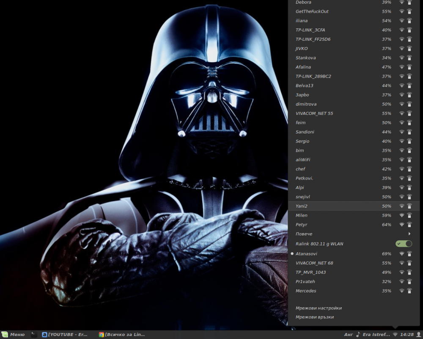Viewport: 423px width, 339px height.
Task: Click the 49% signal value for TP_MVR_1043
Action: pos(387,272)
